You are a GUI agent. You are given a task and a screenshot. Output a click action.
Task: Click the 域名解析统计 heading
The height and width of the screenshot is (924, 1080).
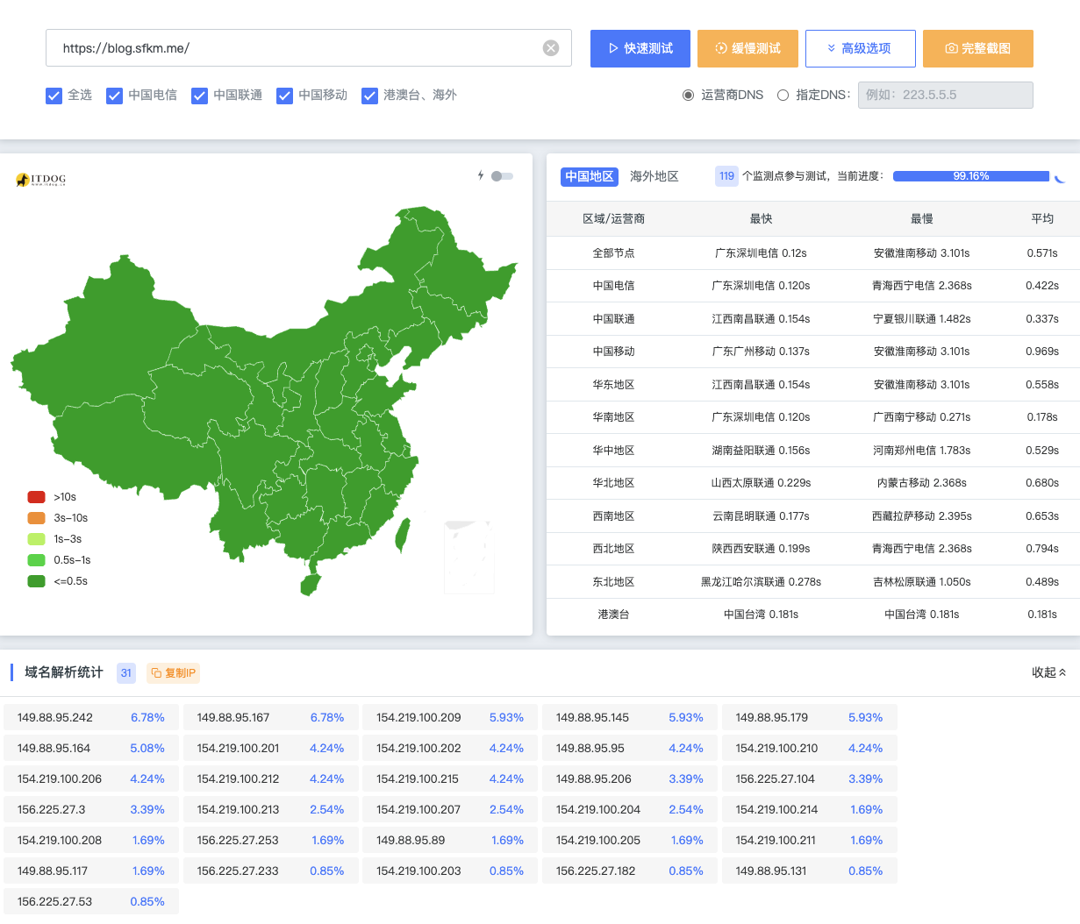(x=64, y=672)
